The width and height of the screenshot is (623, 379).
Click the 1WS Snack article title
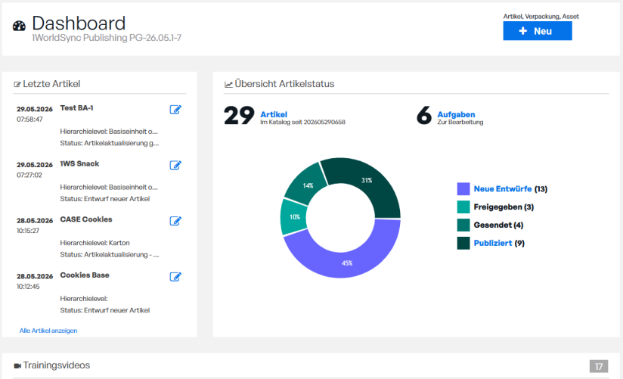pos(79,164)
